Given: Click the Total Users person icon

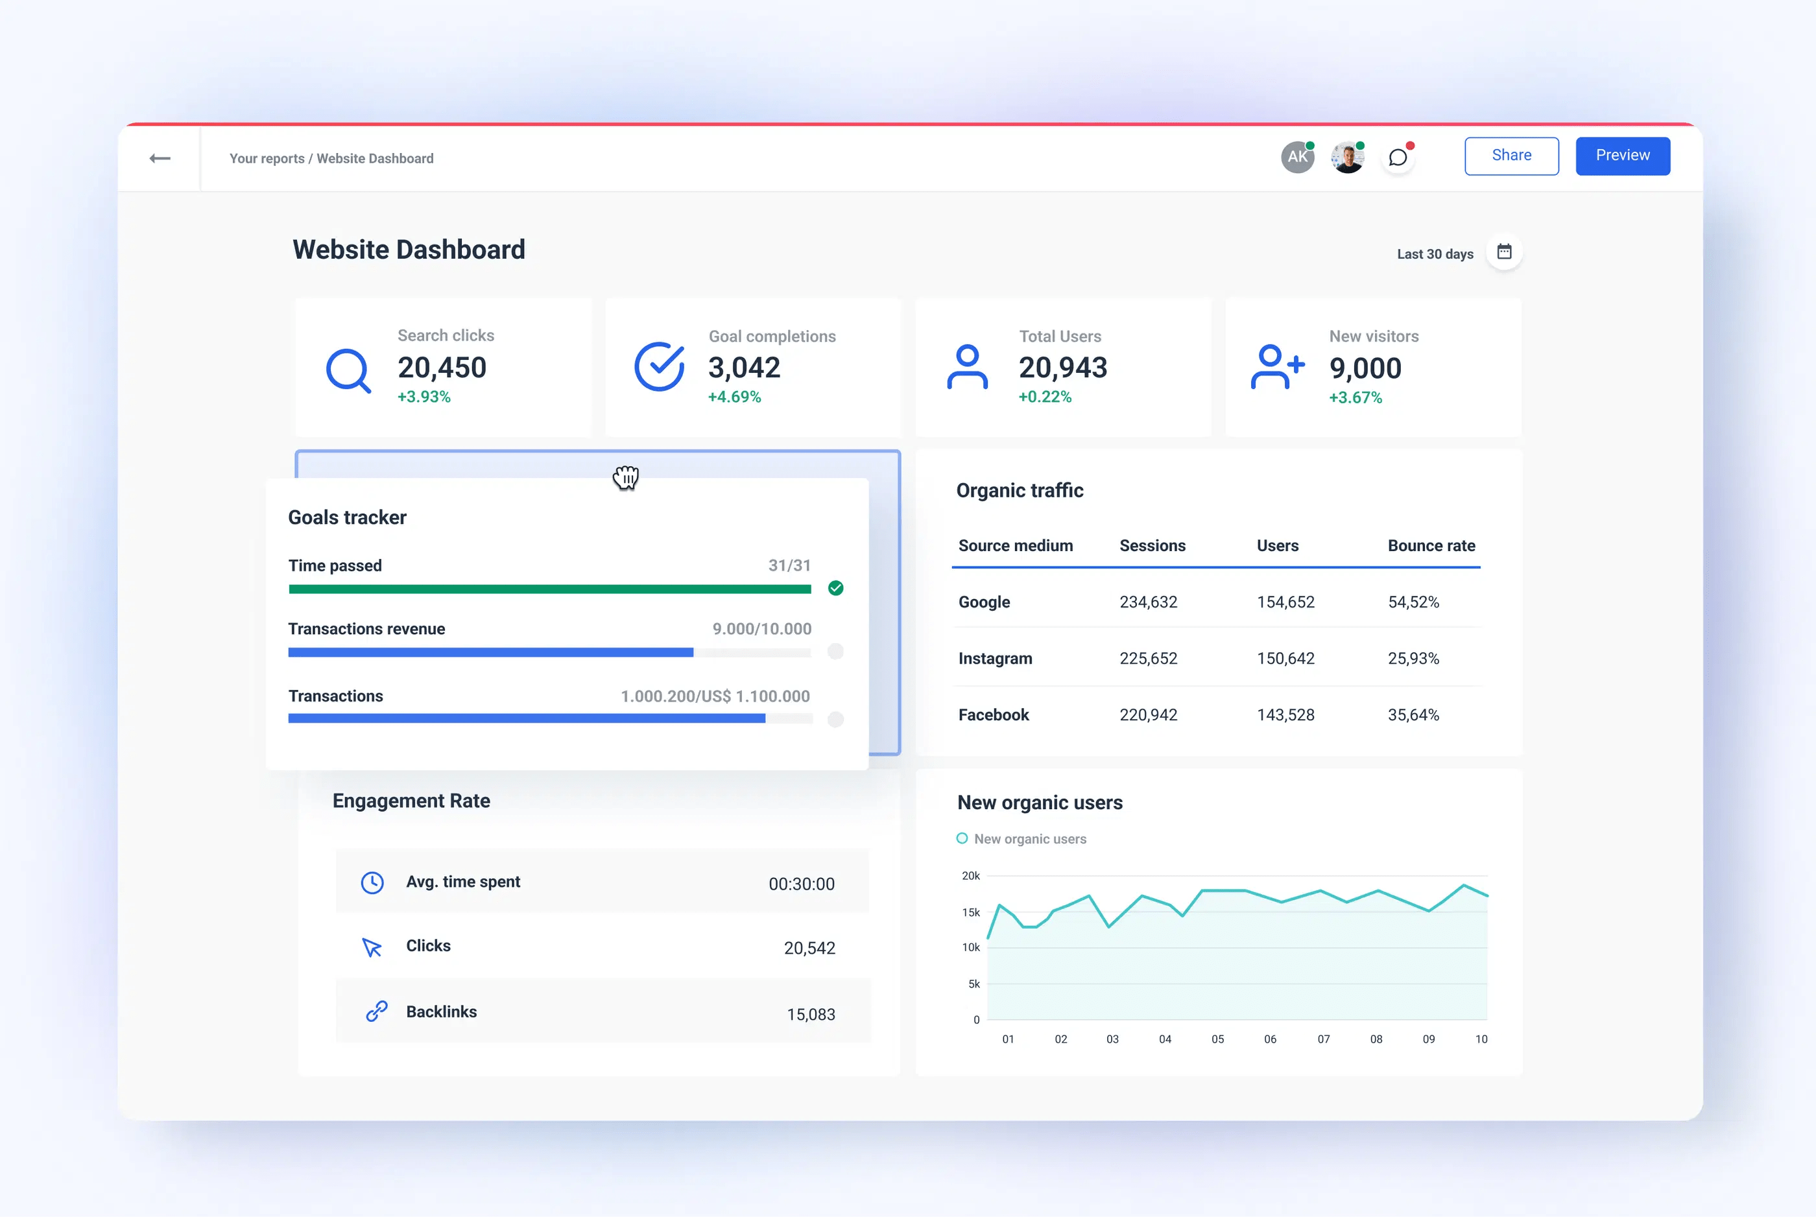Looking at the screenshot, I should pyautogui.click(x=966, y=366).
